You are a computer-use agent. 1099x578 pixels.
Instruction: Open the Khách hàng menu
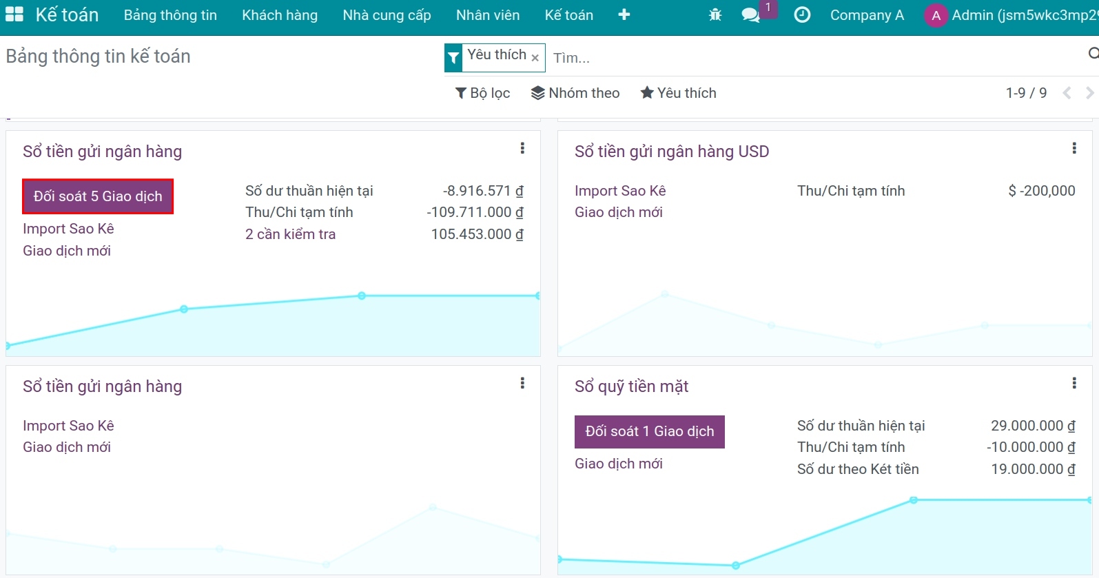coord(280,14)
